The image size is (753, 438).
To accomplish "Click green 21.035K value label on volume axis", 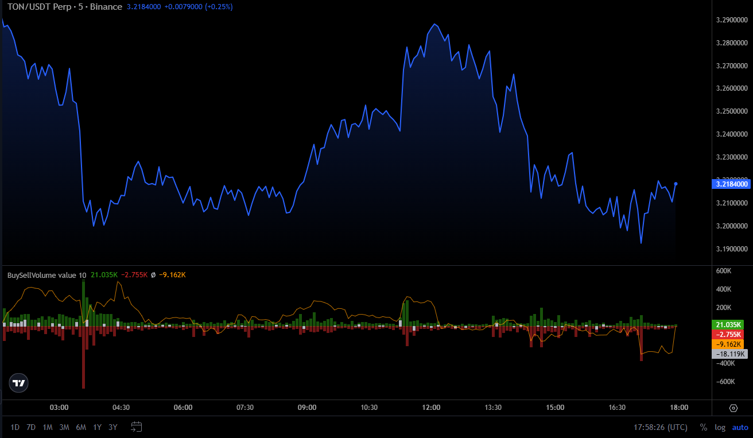I will click(728, 324).
